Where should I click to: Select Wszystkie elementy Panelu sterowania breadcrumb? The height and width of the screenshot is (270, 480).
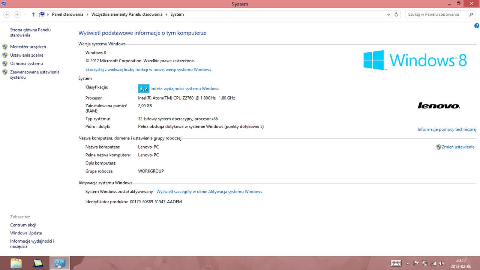(x=127, y=14)
